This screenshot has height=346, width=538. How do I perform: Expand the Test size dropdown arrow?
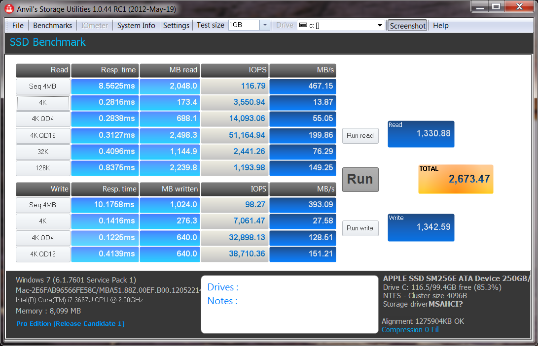(x=264, y=25)
